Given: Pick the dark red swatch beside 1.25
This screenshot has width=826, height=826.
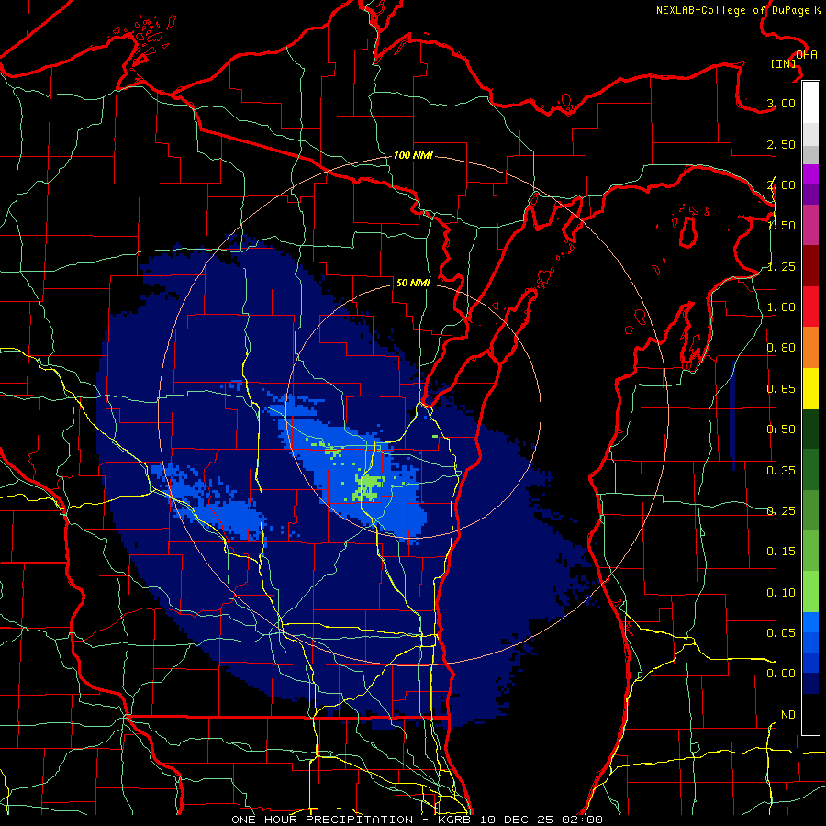Looking at the screenshot, I should tap(810, 266).
